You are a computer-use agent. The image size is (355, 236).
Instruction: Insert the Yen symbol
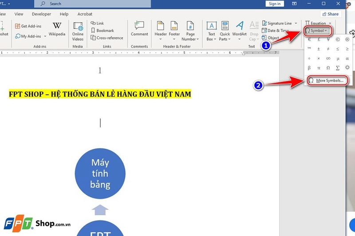click(328, 39)
